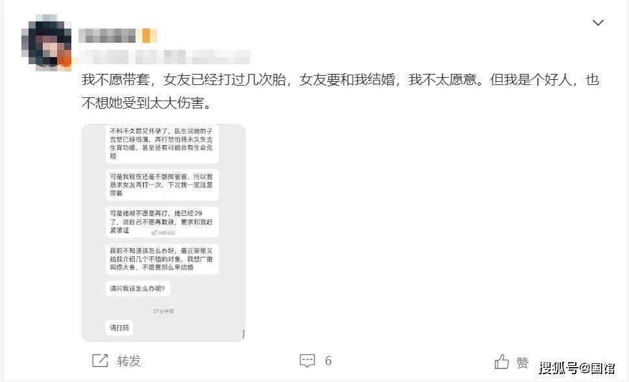This screenshot has width=629, height=382.
Task: Like the post with thumbs-up icon
Action: pyautogui.click(x=501, y=361)
